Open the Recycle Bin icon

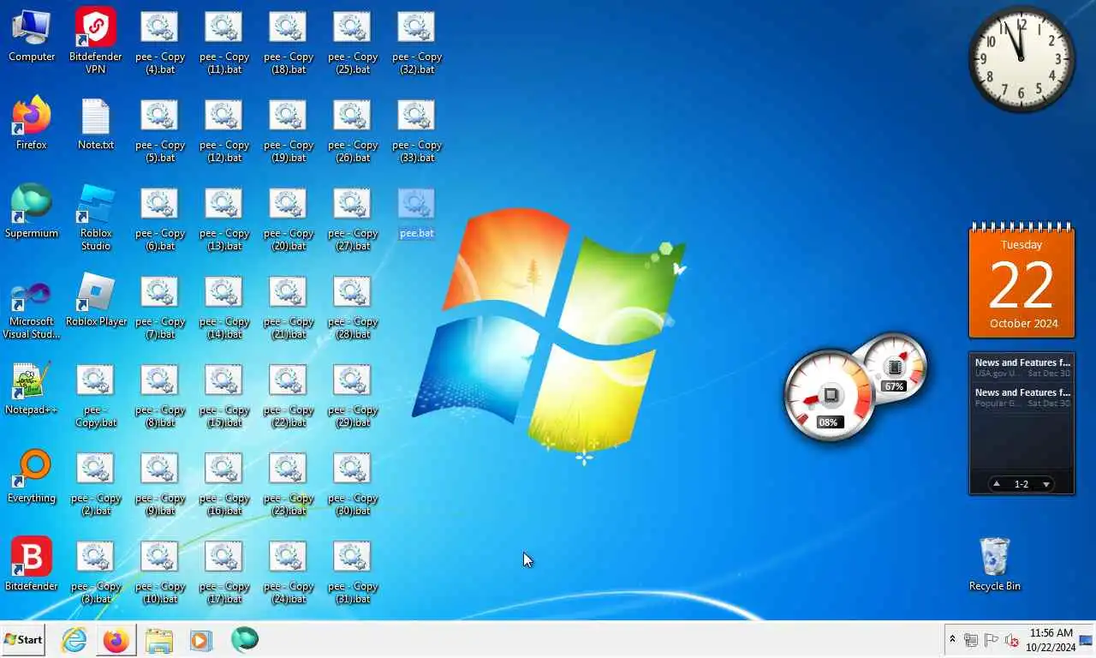point(994,564)
